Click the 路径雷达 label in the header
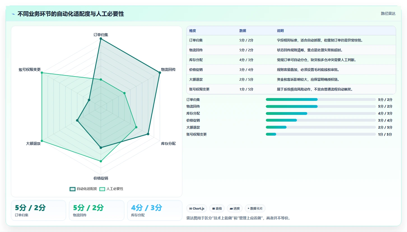Image resolution: width=407 pixels, height=232 pixels. pyautogui.click(x=388, y=13)
